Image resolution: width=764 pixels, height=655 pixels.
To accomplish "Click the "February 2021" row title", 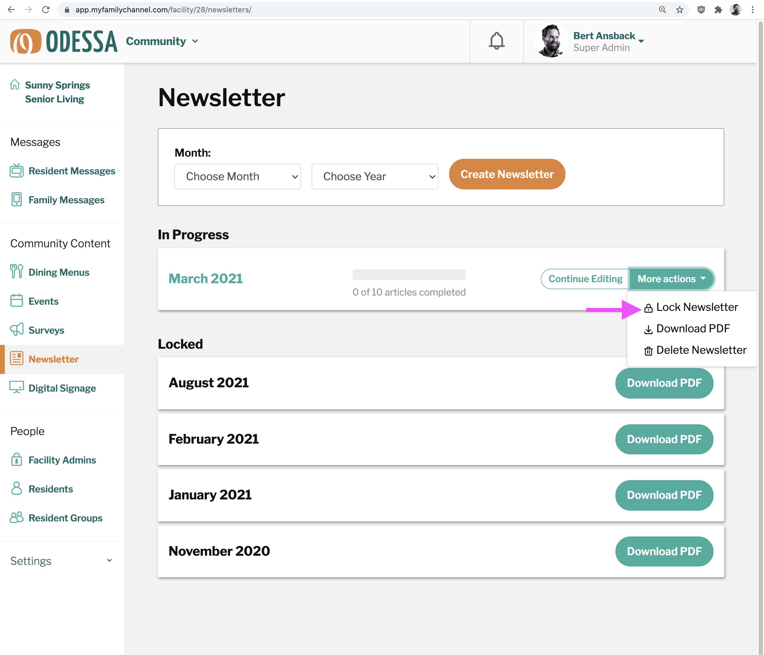I will tap(214, 439).
